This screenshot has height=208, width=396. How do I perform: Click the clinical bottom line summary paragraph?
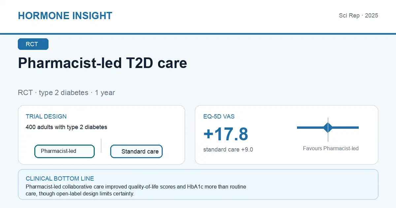pos(136,190)
